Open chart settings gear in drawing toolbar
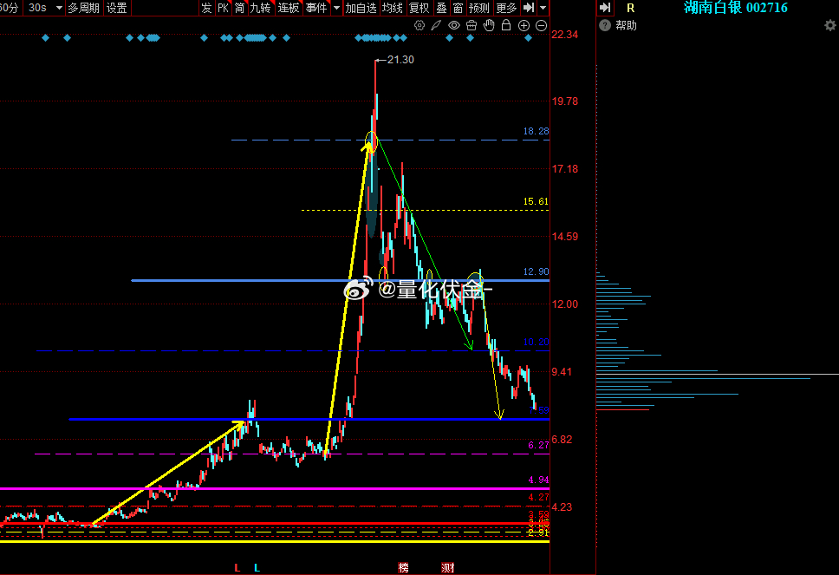The image size is (839, 575). 419,25
